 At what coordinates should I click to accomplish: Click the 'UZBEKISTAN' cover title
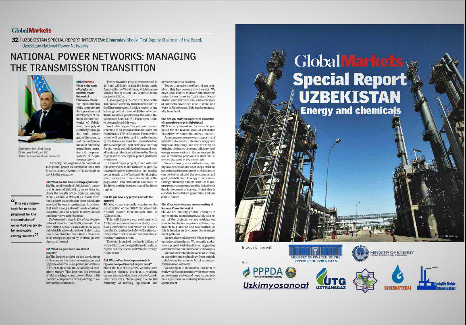tap(350, 97)
